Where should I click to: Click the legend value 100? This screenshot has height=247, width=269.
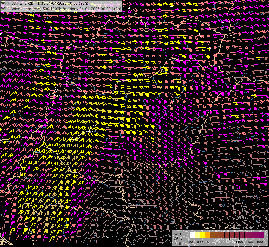pyautogui.click(x=190, y=242)
